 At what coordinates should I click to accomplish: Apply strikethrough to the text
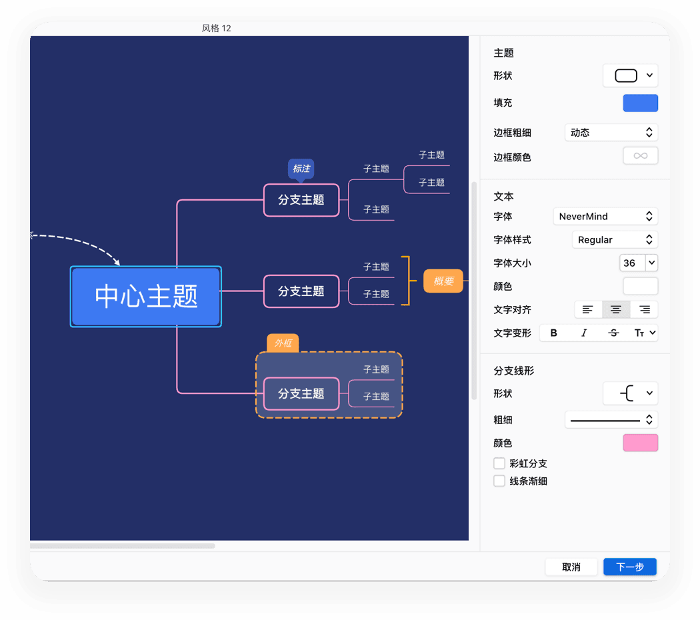point(614,333)
